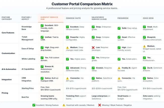Select the "Salesforce Service Cloud" column header
The image size is (164, 108).
98,18
